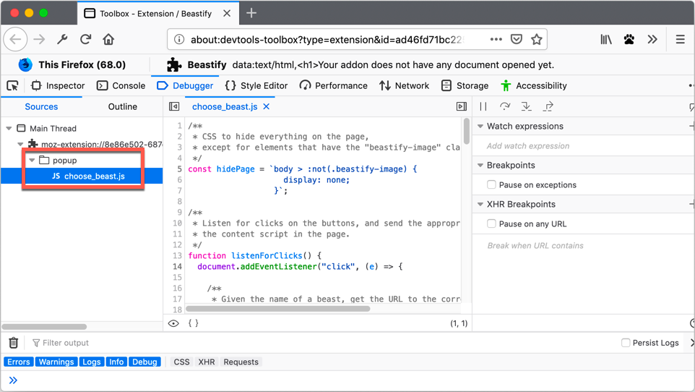Switch to the Console tab
Image resolution: width=695 pixels, height=392 pixels.
tap(121, 85)
